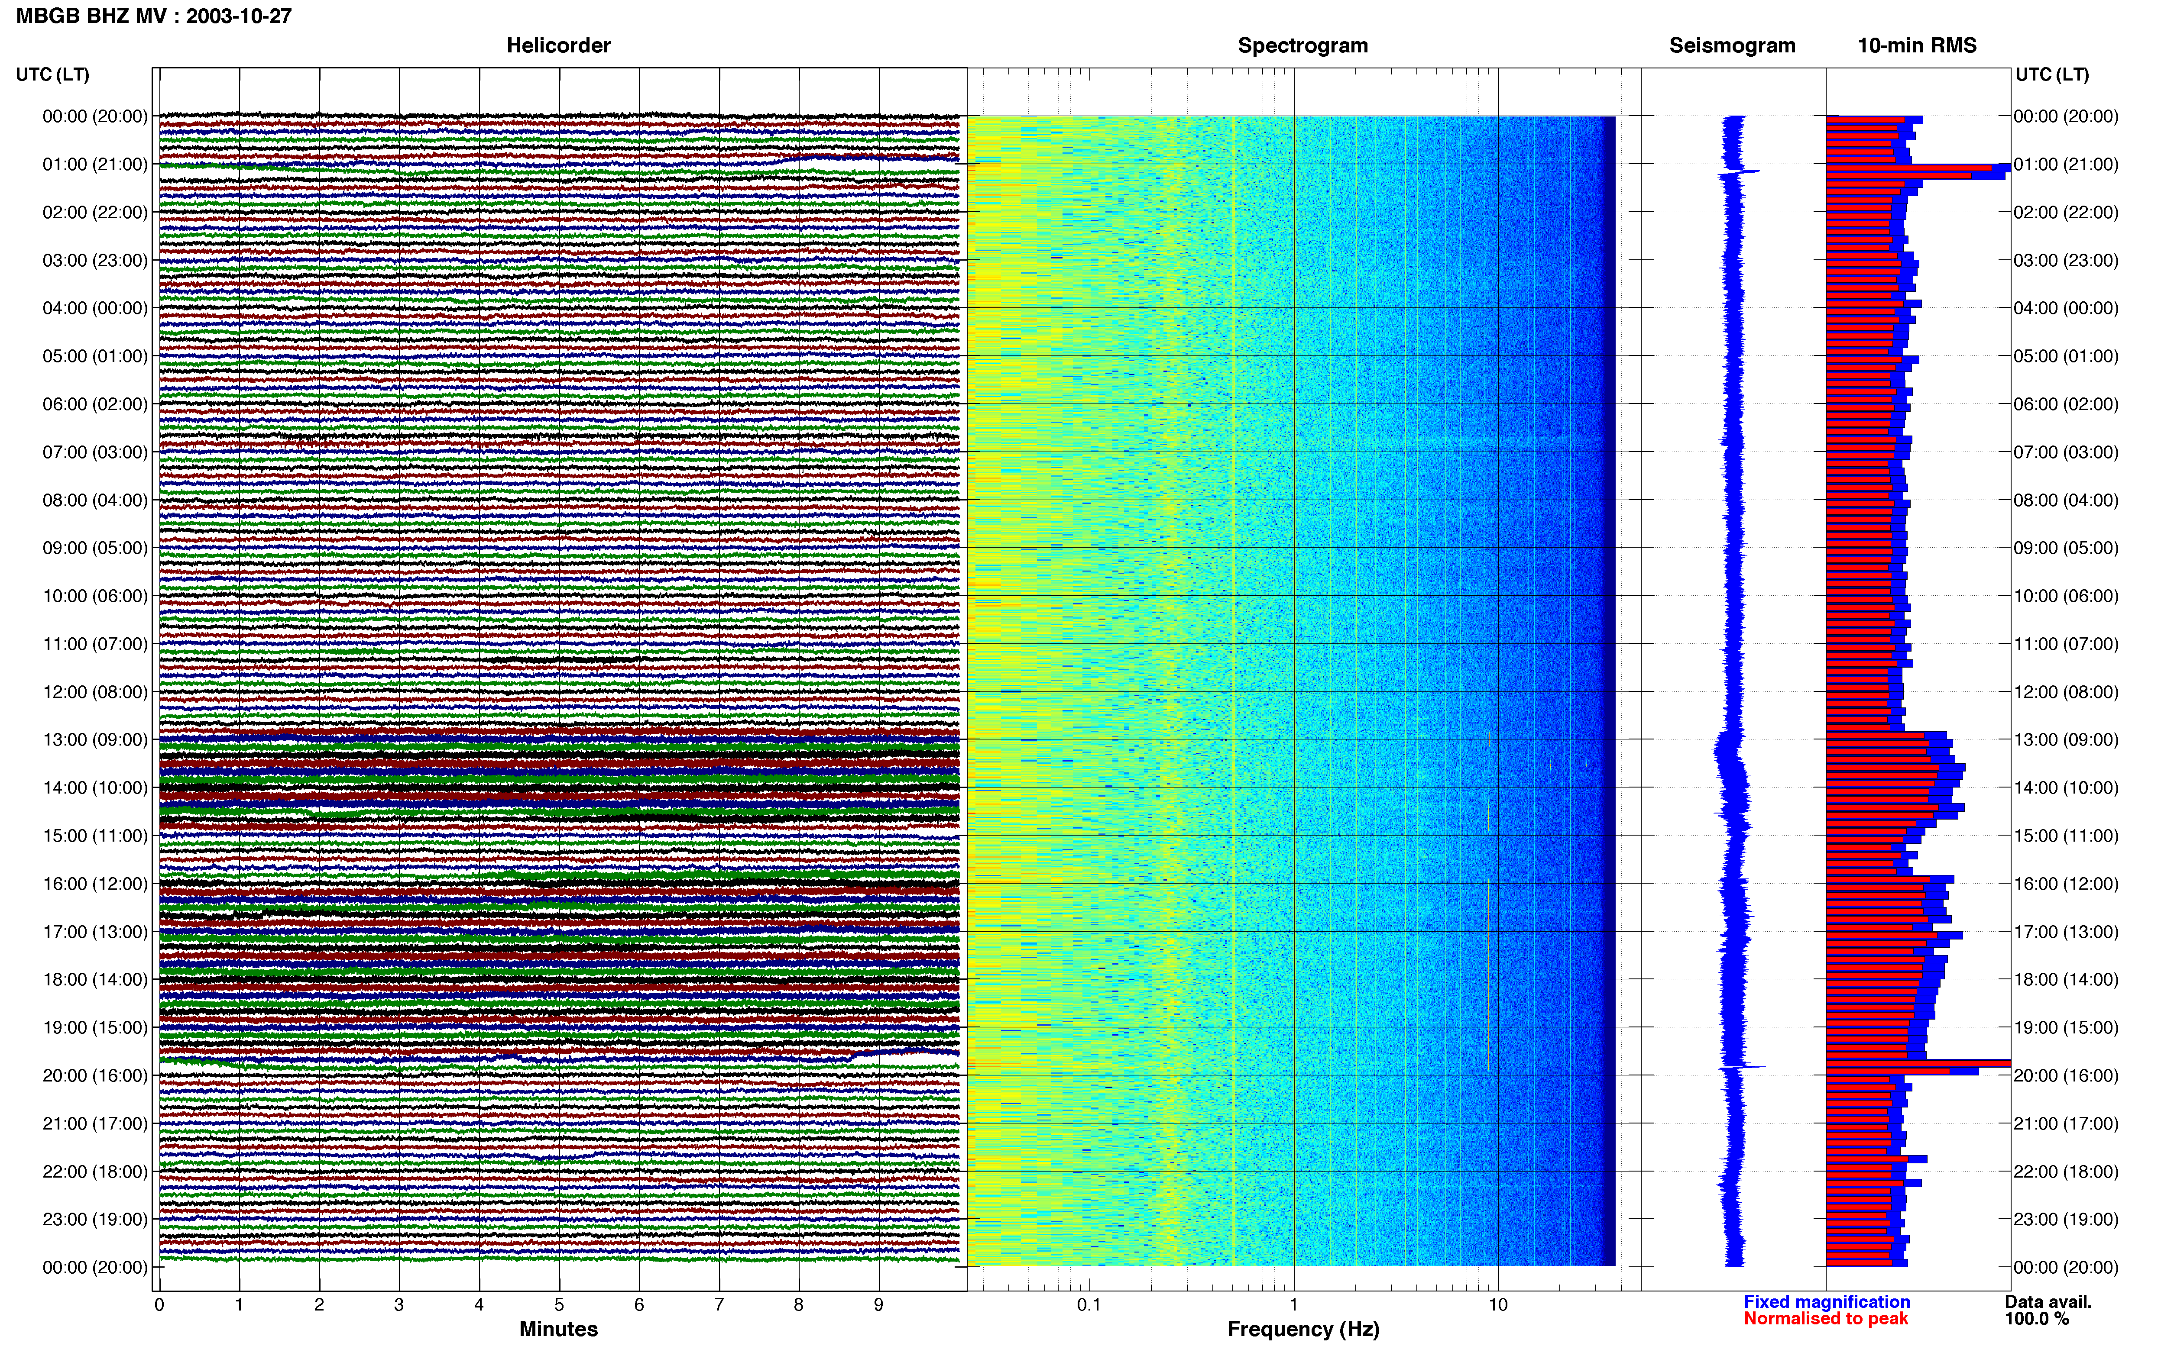Click the left '13:00 (09:00)' time label

(x=94, y=739)
